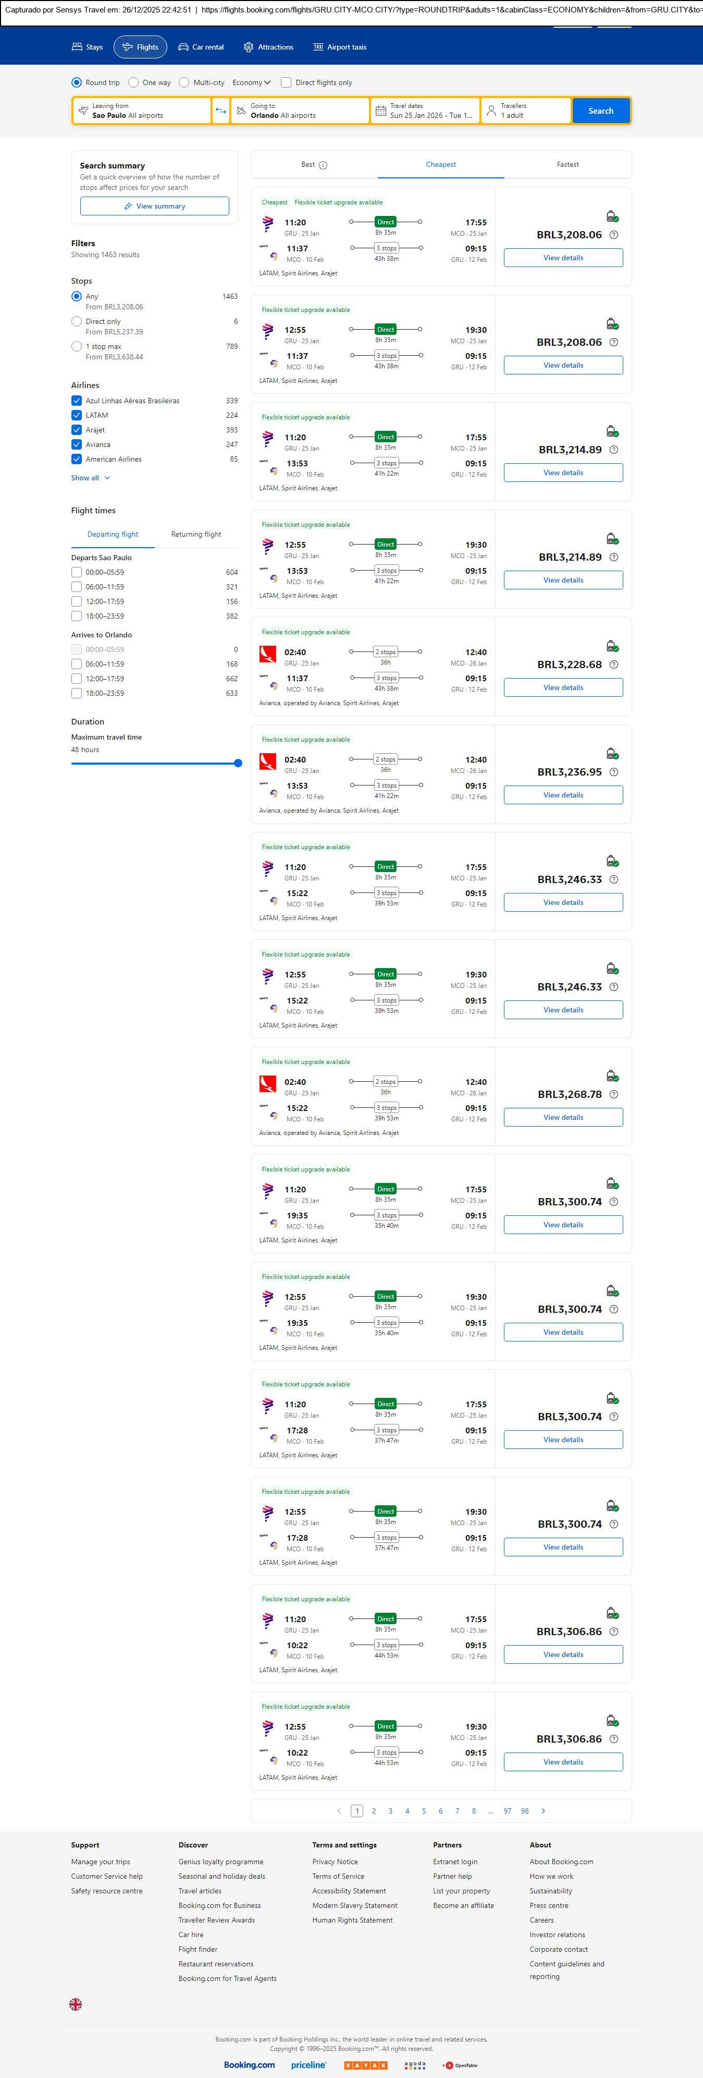Click the UK flag language icon in footer

tap(76, 2004)
